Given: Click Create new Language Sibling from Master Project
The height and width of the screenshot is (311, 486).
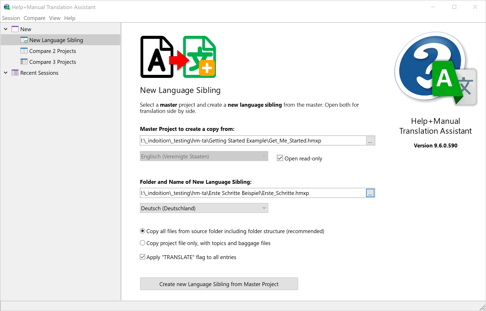Looking at the screenshot, I should pyautogui.click(x=219, y=284).
